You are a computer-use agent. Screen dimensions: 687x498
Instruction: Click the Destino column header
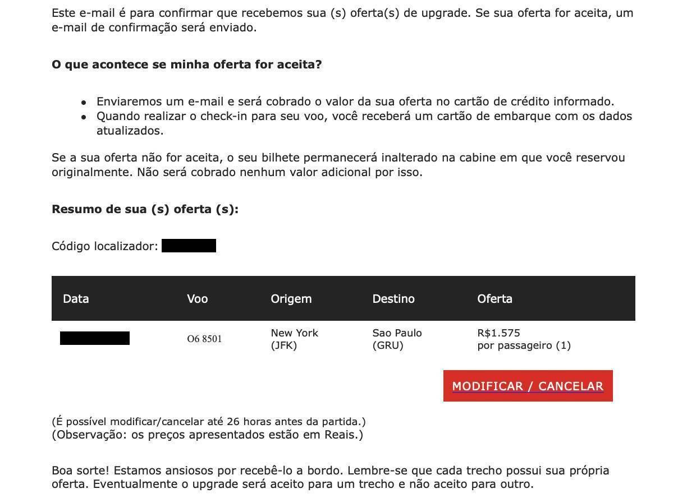click(x=393, y=299)
